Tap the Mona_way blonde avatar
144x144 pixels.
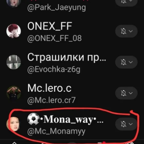[x=13, y=124]
